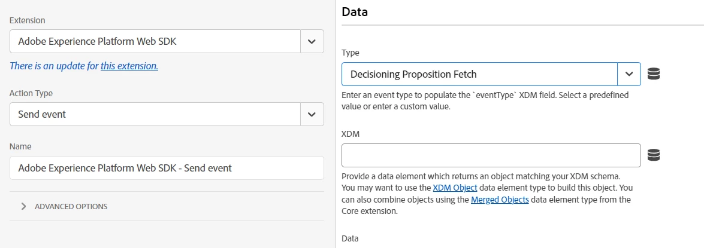Click the Type field label
The image size is (704, 248).
(350, 53)
